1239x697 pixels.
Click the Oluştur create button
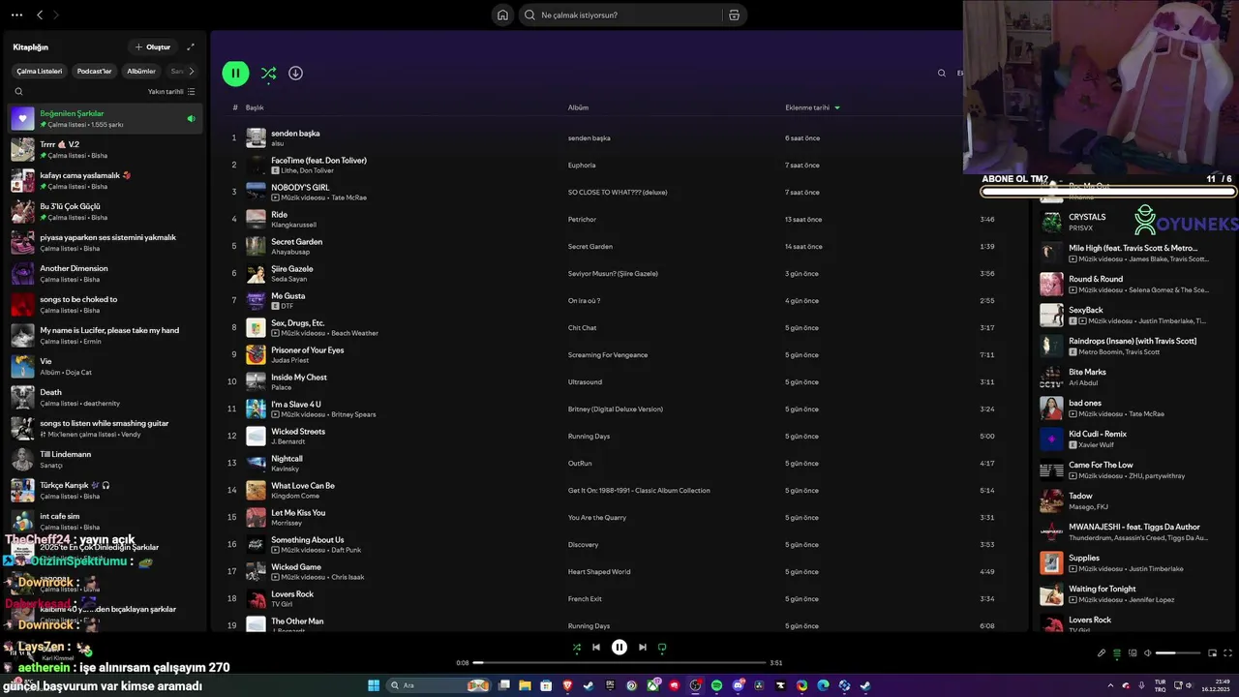[153, 46]
